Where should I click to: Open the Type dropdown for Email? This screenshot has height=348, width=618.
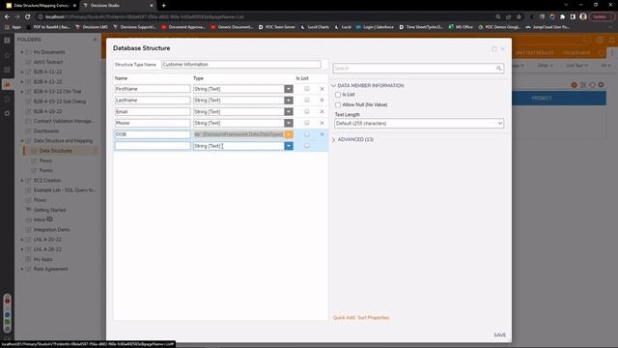[289, 112]
